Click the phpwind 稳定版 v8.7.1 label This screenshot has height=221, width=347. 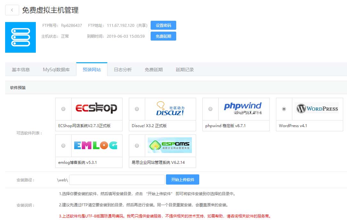tap(225, 126)
